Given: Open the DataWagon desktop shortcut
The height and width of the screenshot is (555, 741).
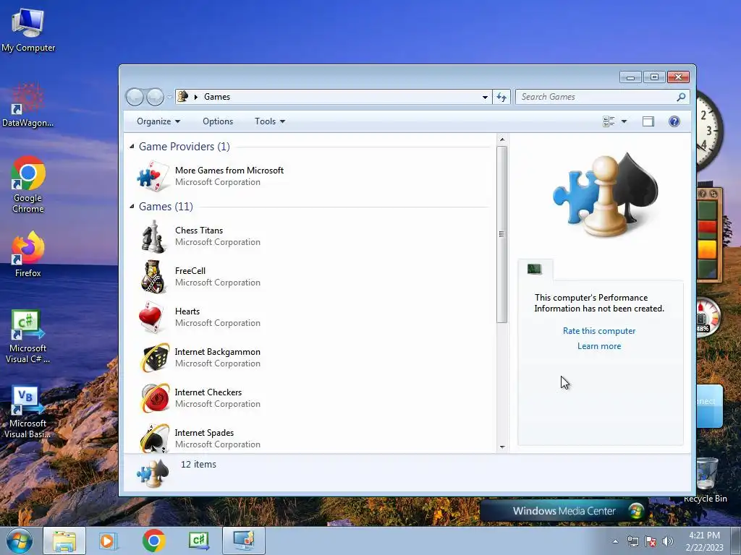Looking at the screenshot, I should pyautogui.click(x=27, y=105).
